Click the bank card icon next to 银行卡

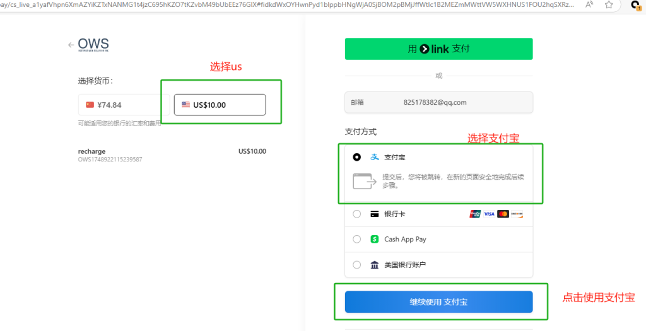coord(375,214)
